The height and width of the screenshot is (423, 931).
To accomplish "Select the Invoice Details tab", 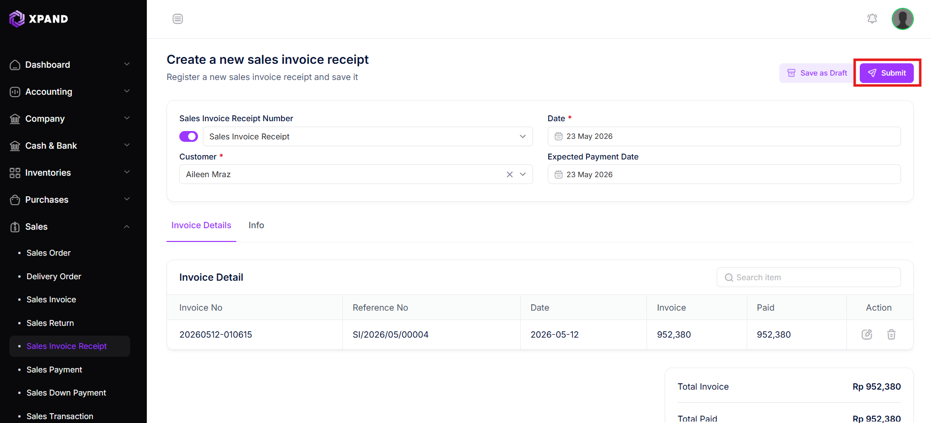I will click(x=201, y=225).
